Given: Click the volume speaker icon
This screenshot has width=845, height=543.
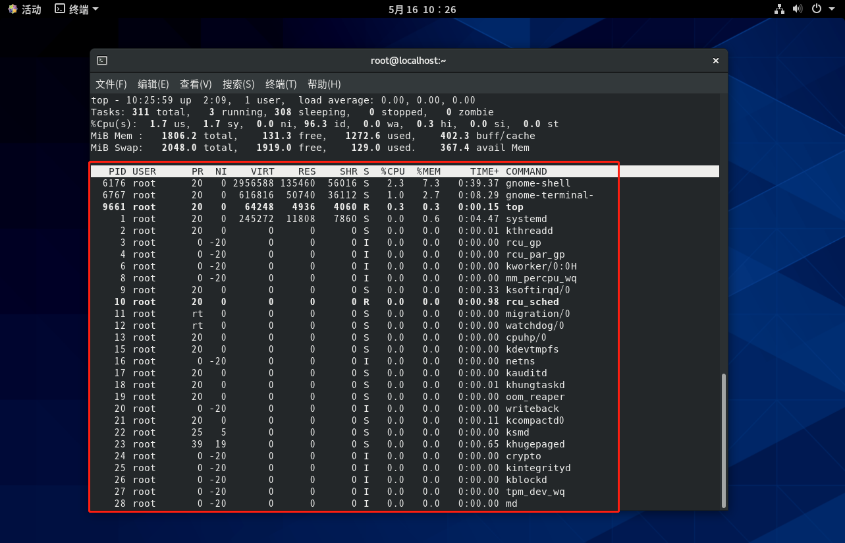Looking at the screenshot, I should (x=798, y=9).
